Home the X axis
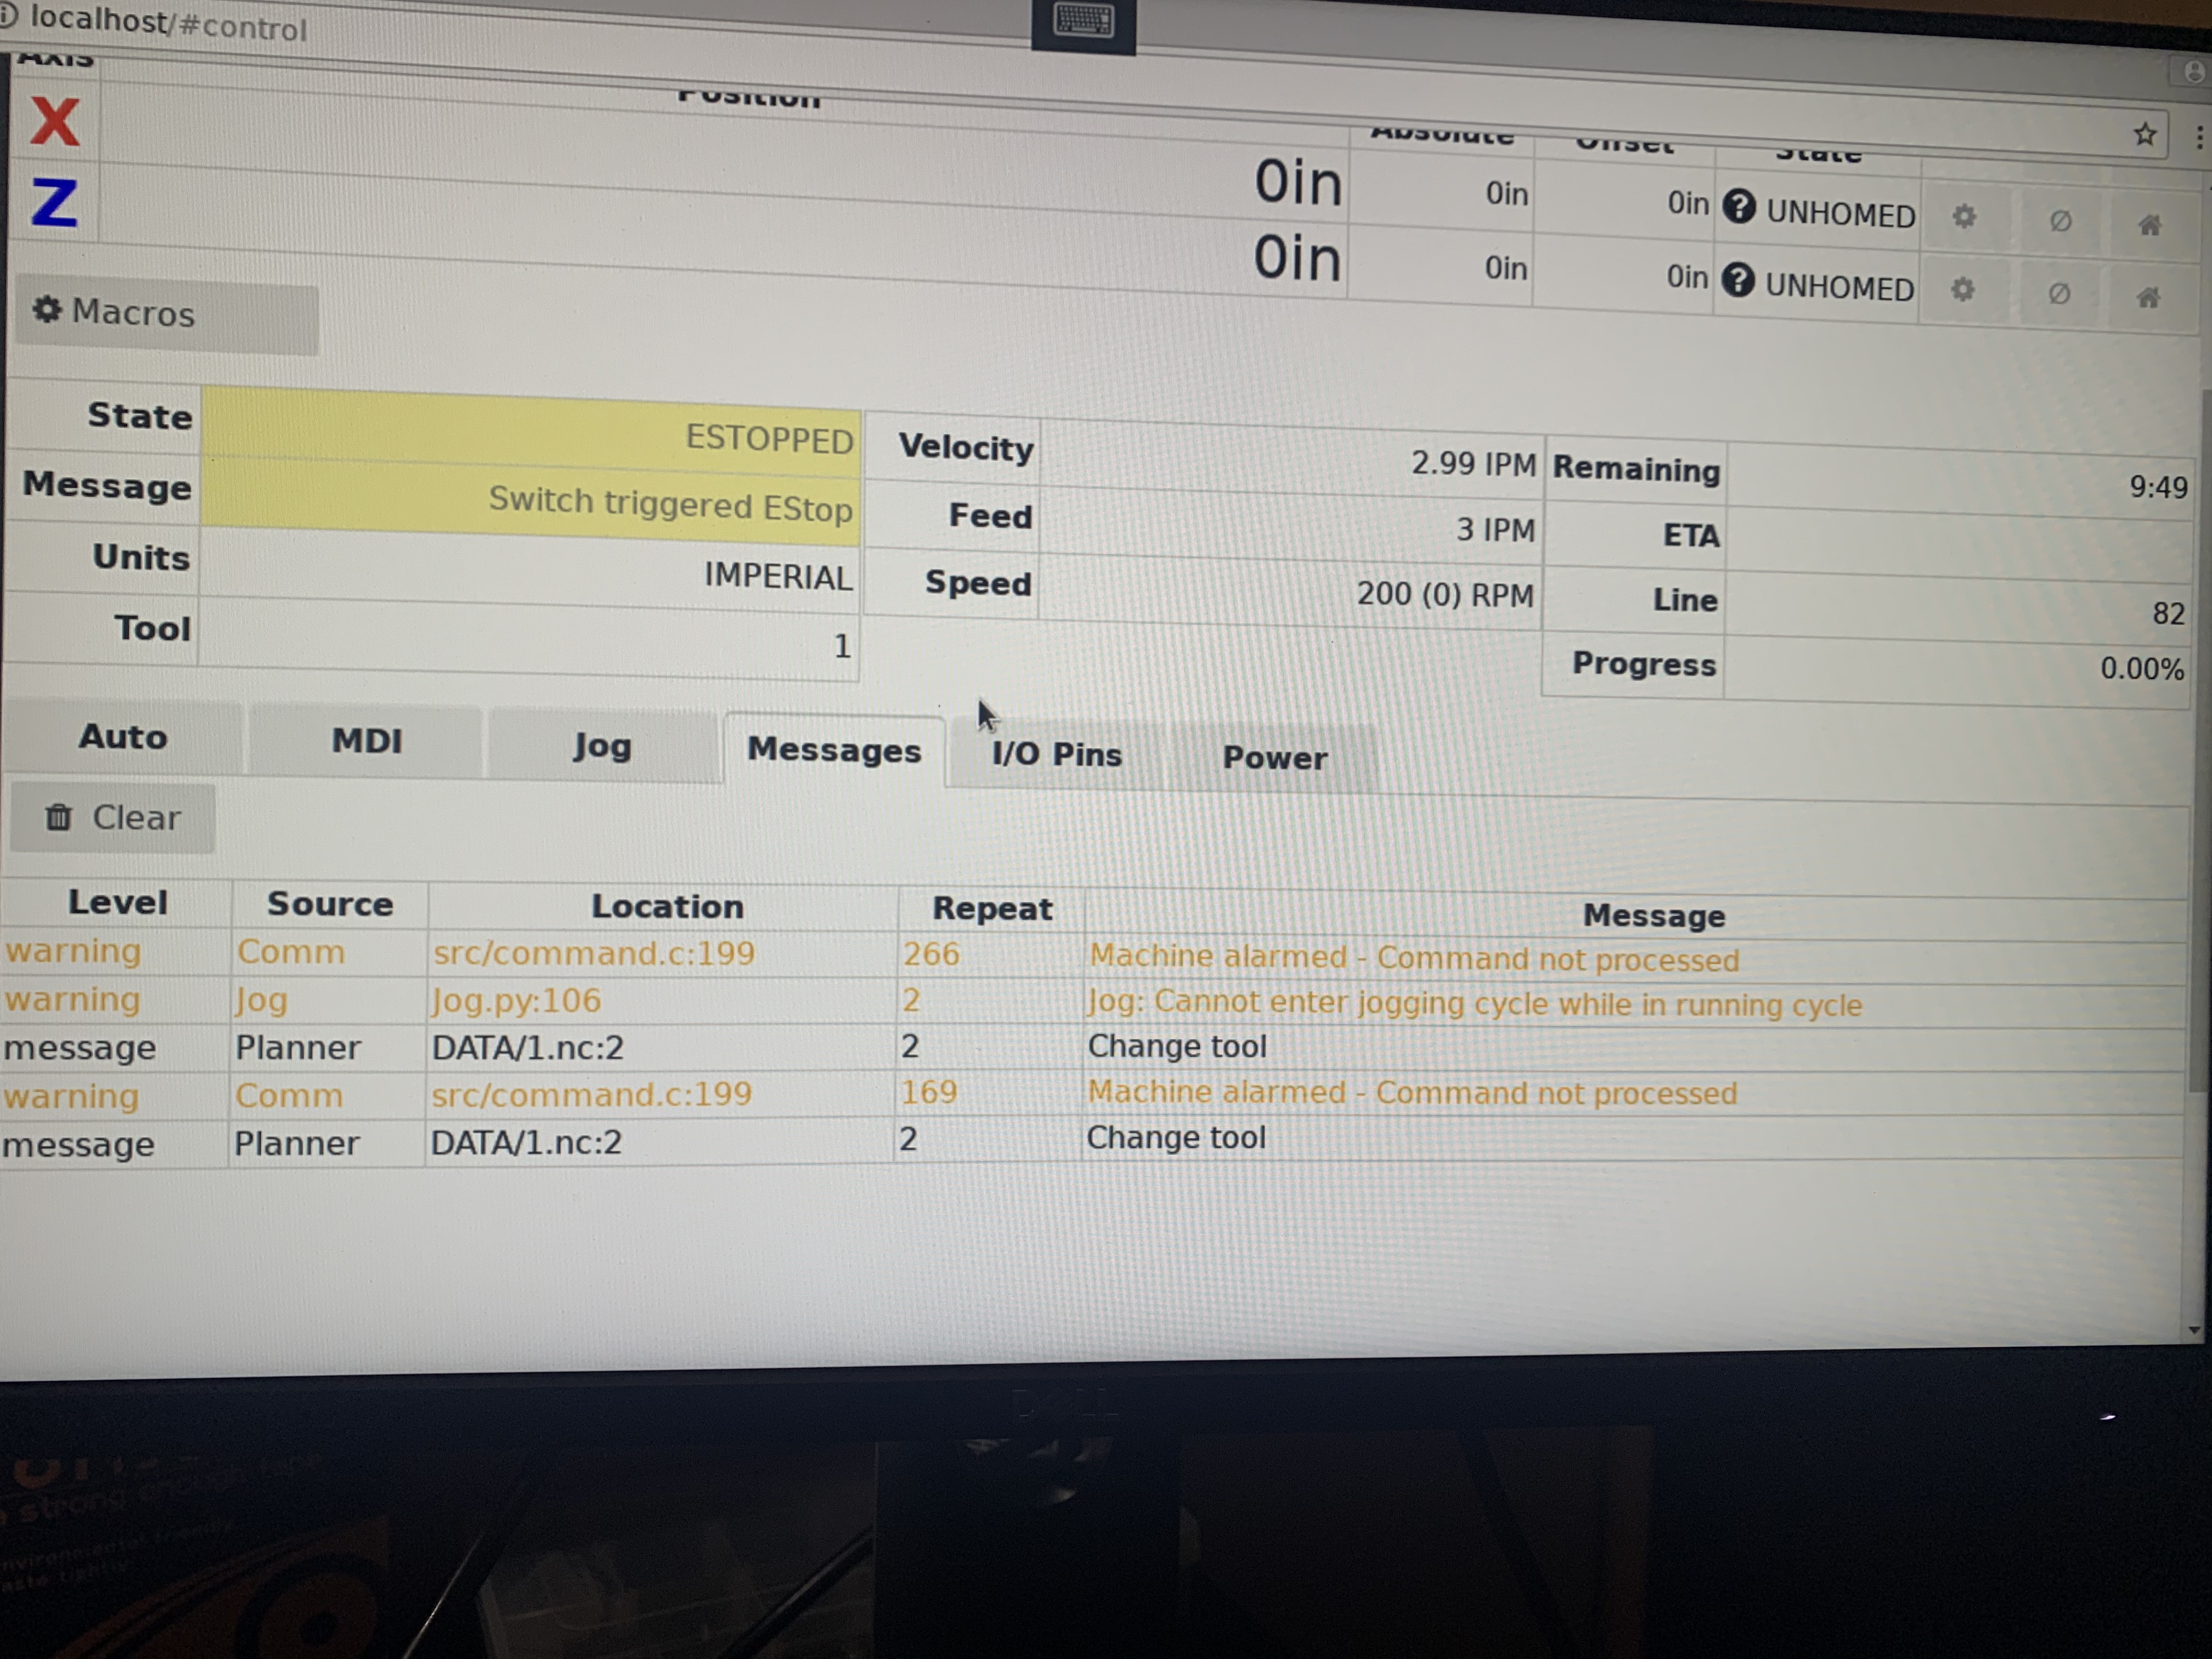Viewport: 2212px width, 1659px height. (2149, 224)
